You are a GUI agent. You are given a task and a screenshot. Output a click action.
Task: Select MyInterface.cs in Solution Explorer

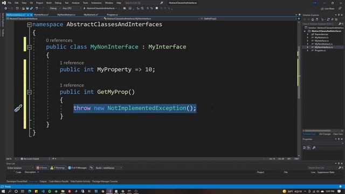(321, 41)
